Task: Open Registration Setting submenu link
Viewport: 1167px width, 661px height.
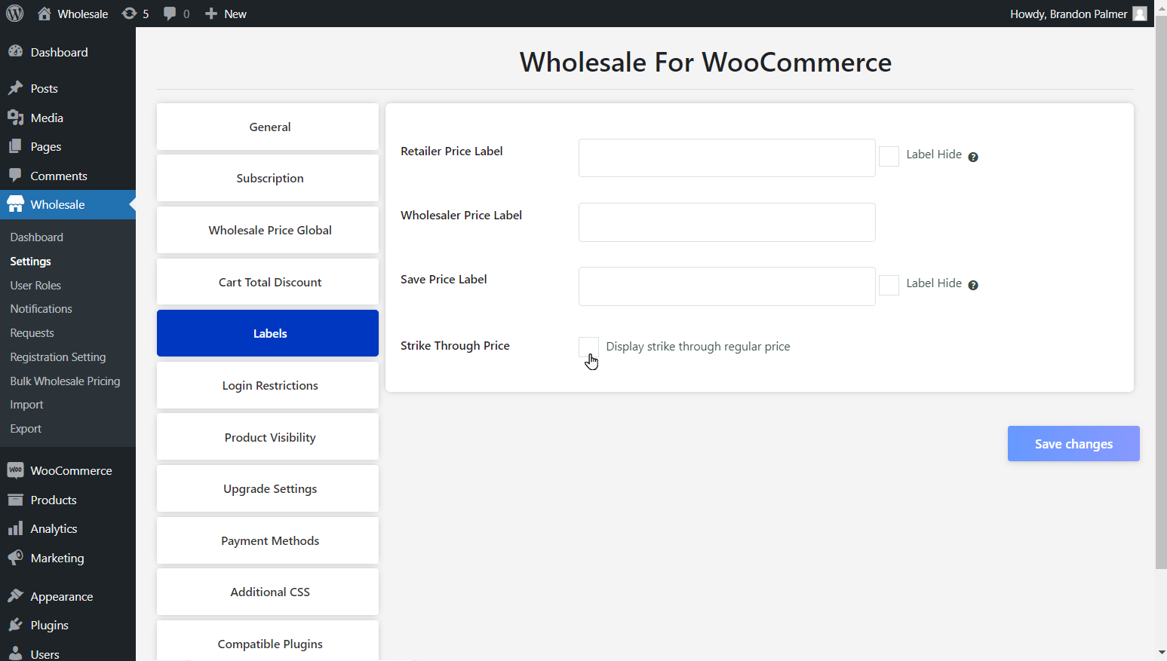Action: coord(58,357)
